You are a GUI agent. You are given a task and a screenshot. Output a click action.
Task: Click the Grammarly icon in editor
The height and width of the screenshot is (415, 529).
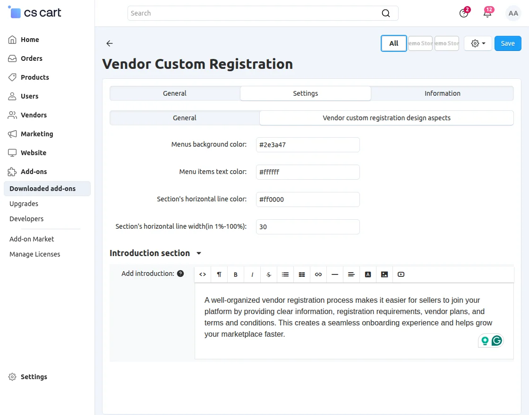click(496, 340)
